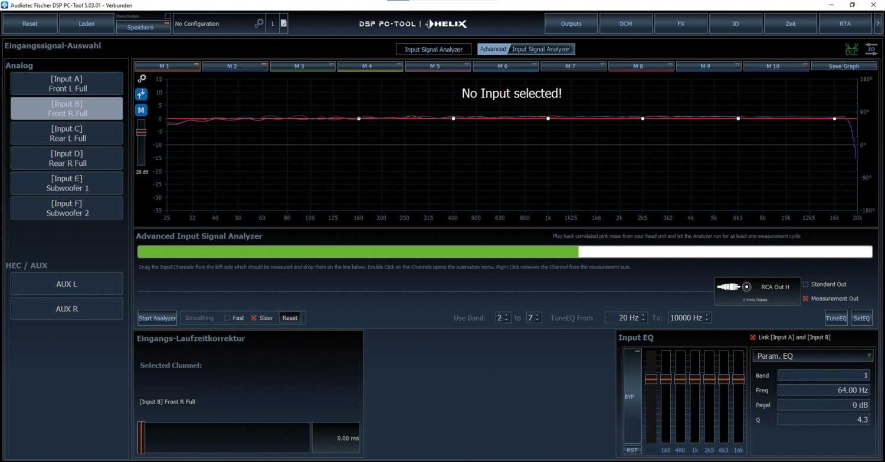Open measurement slot M 10
This screenshot has height=462, width=885.
point(776,66)
